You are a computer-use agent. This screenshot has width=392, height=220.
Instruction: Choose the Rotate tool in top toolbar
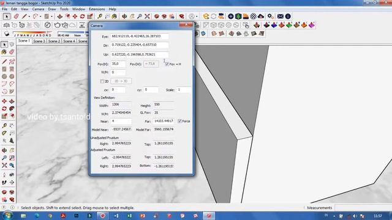[82, 16]
